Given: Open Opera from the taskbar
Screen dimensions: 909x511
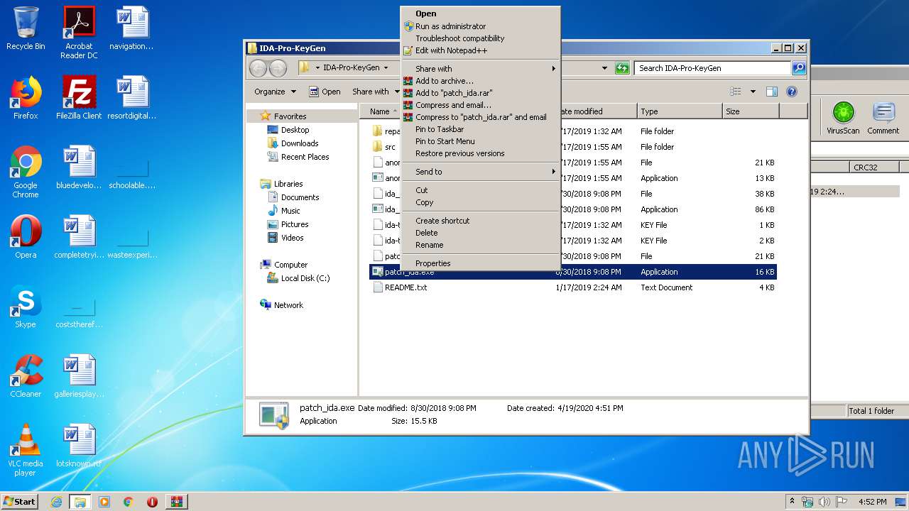Looking at the screenshot, I should (152, 502).
